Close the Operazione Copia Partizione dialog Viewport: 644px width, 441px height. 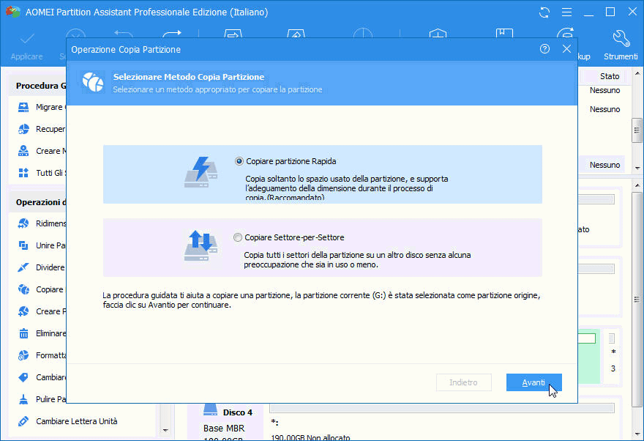tap(566, 49)
